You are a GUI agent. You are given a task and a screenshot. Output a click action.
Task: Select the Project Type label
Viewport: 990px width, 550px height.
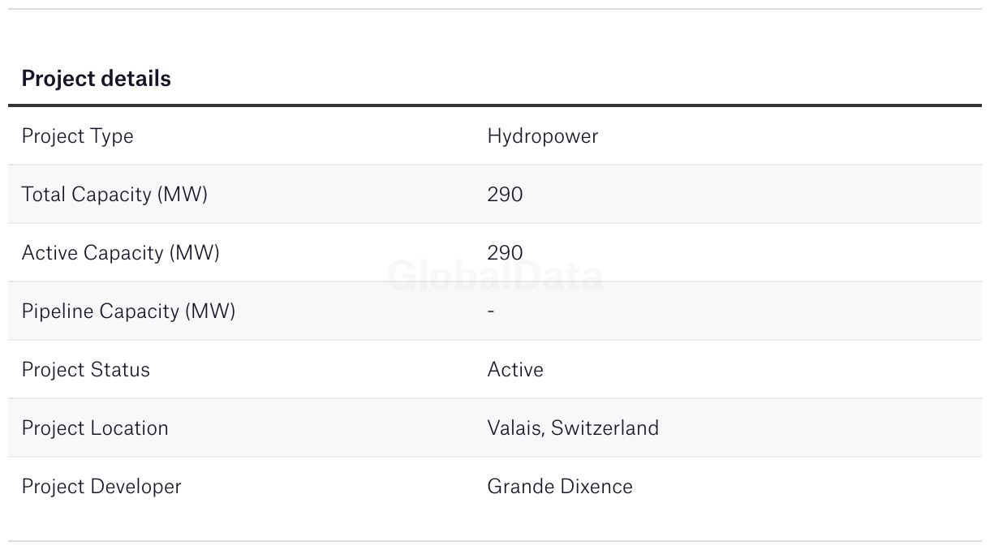click(x=77, y=136)
